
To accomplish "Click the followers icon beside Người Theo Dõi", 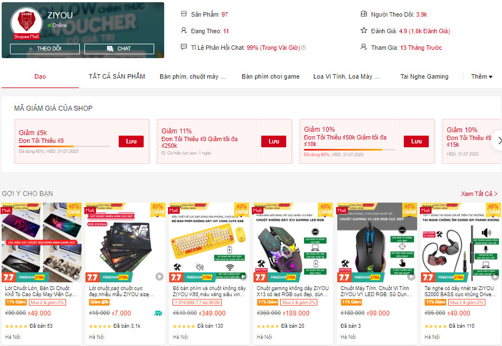I will pyautogui.click(x=364, y=14).
